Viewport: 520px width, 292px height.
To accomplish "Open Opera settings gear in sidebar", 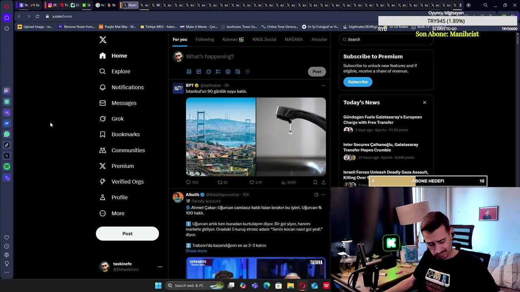I will pyautogui.click(x=6, y=255).
